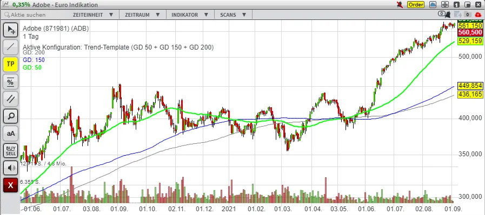Open the aA text size tool

[10, 134]
